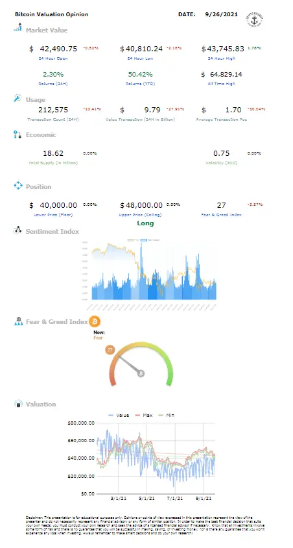This screenshot has height=548, width=293.
Task: Click the All Time High label
Action: coord(222,84)
